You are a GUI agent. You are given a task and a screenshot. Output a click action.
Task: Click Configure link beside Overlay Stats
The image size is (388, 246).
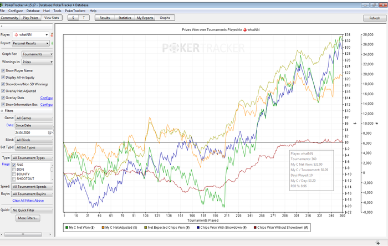47,98
